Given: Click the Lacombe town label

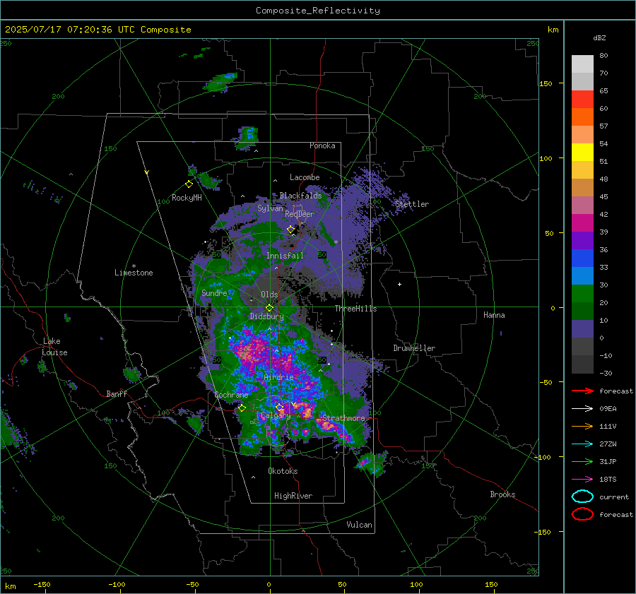Looking at the screenshot, I should (x=305, y=177).
